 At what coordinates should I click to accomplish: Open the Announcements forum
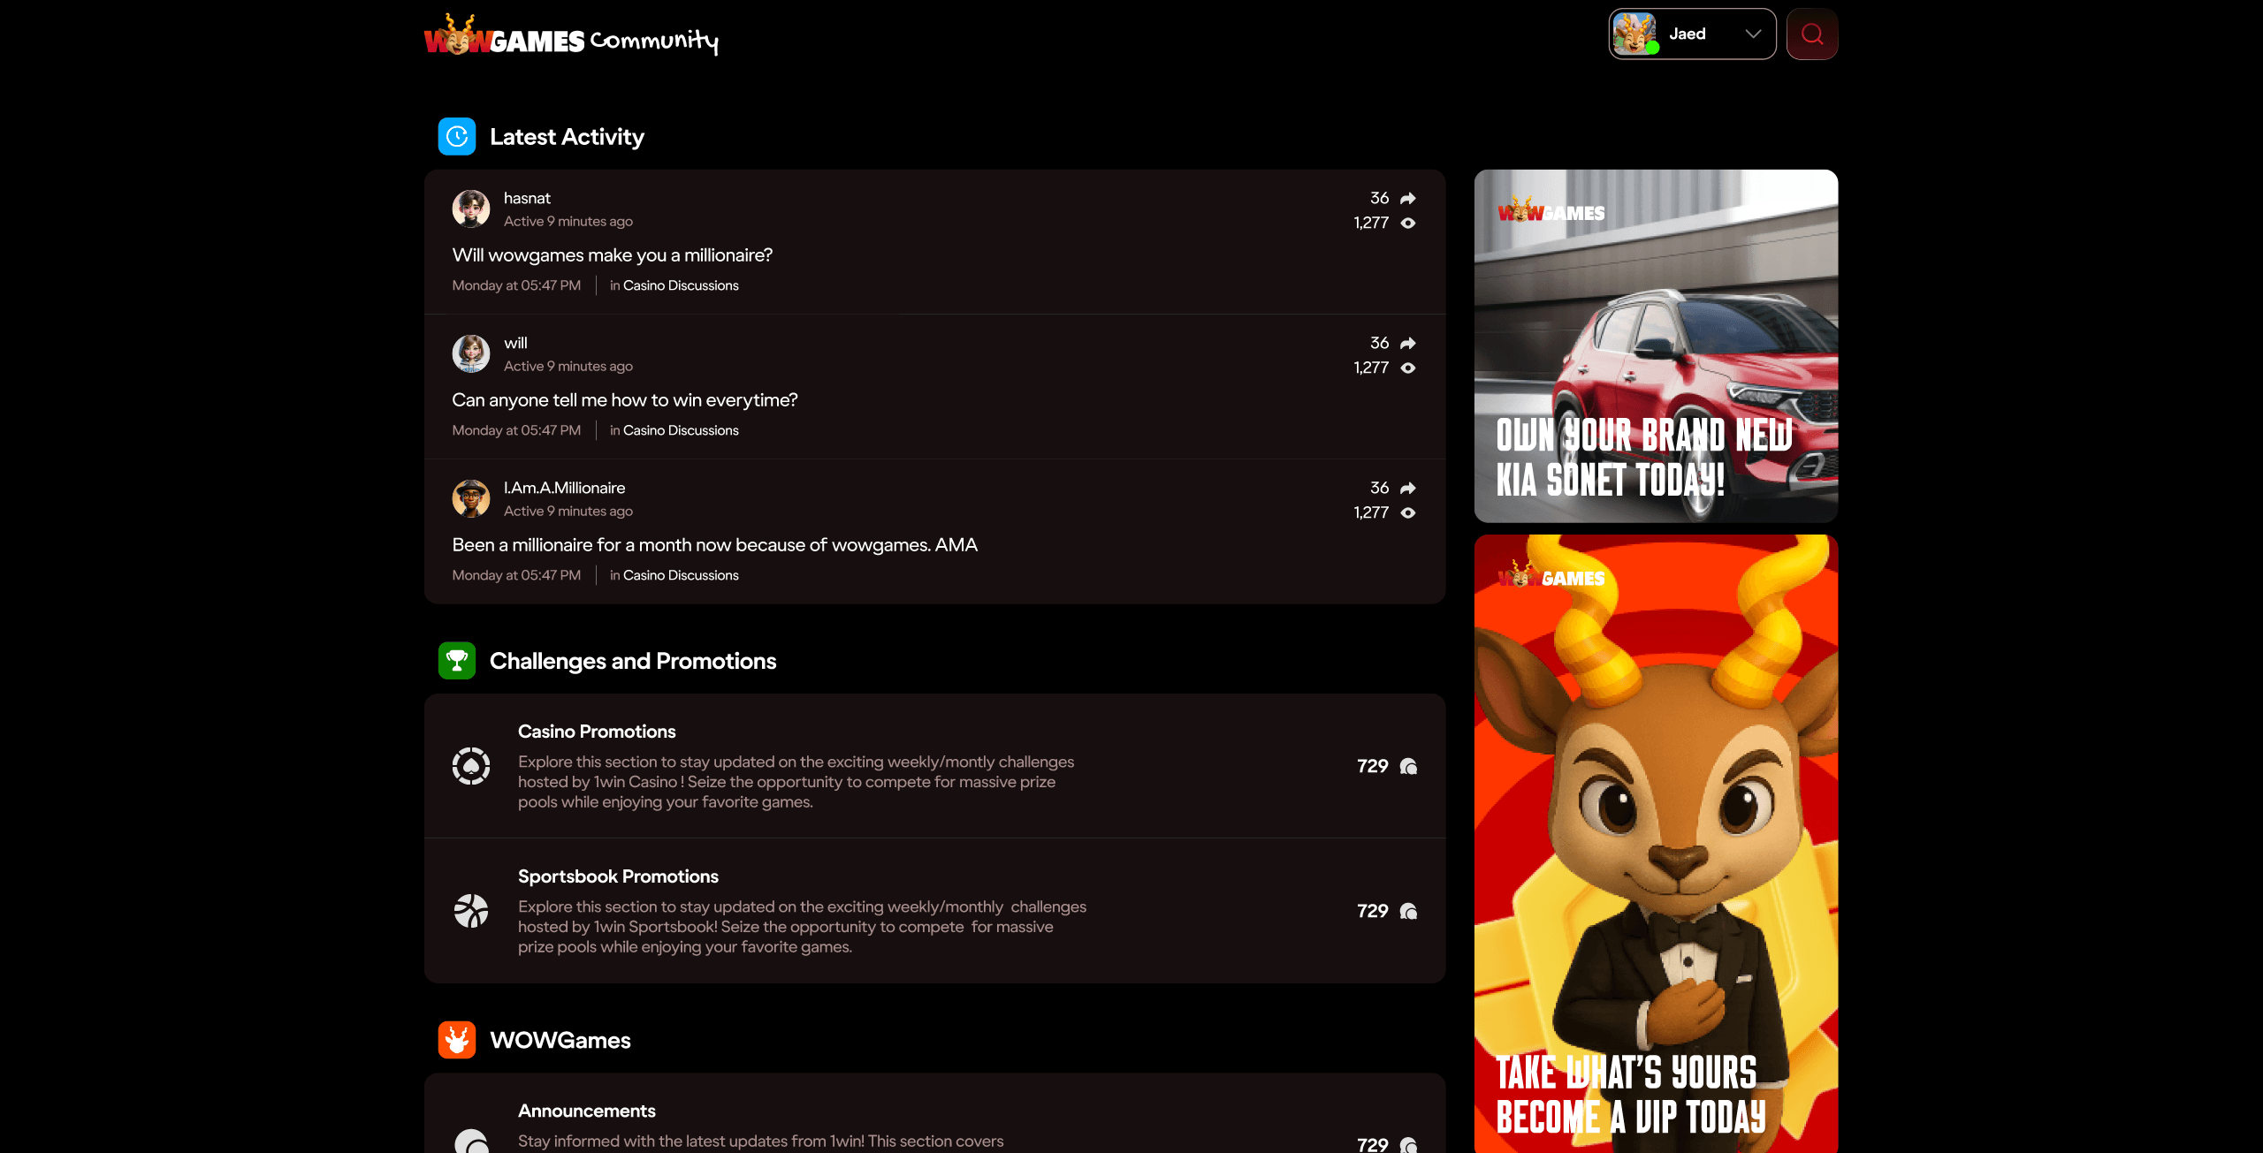click(587, 1111)
